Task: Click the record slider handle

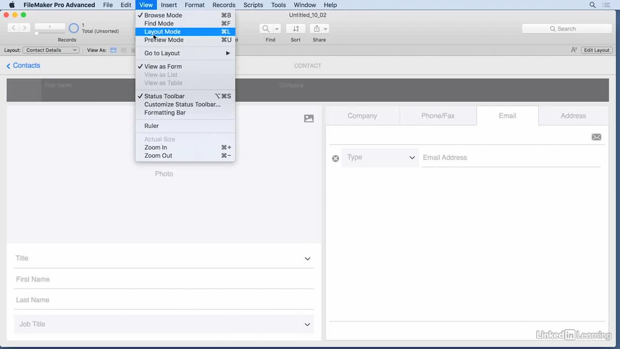Action: [x=37, y=33]
